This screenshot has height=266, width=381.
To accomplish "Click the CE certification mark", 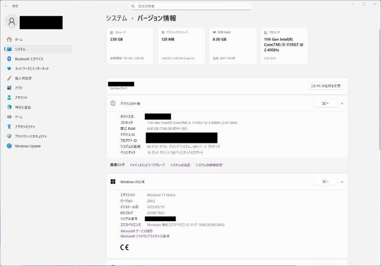I will pos(125,247).
